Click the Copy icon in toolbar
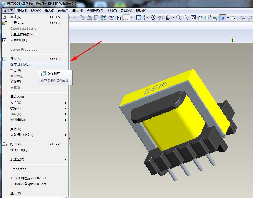 pos(82,18)
